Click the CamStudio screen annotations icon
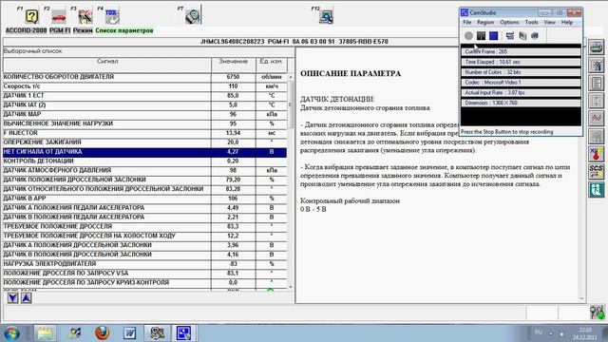 point(522,36)
